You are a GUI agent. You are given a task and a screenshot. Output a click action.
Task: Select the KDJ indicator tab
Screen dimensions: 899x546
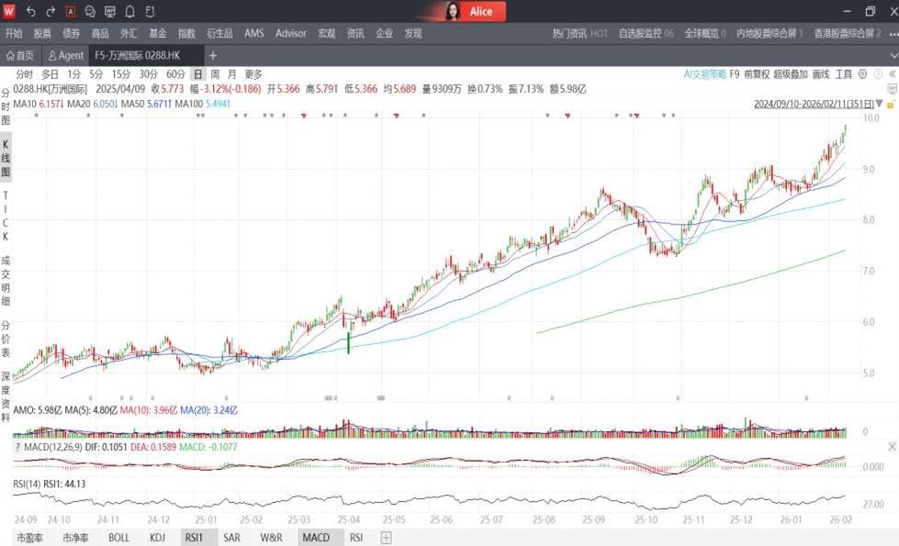pyautogui.click(x=157, y=538)
